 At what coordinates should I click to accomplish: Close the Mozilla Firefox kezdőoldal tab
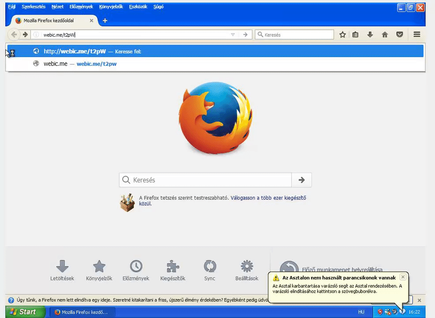coord(91,21)
